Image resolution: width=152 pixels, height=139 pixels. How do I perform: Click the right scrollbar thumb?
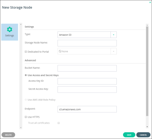[147, 71]
